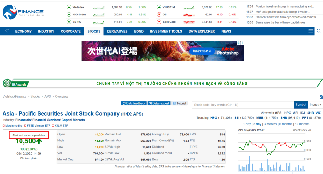
Task: Select the Industry search mode tab
Action: pyautogui.click(x=315, y=105)
